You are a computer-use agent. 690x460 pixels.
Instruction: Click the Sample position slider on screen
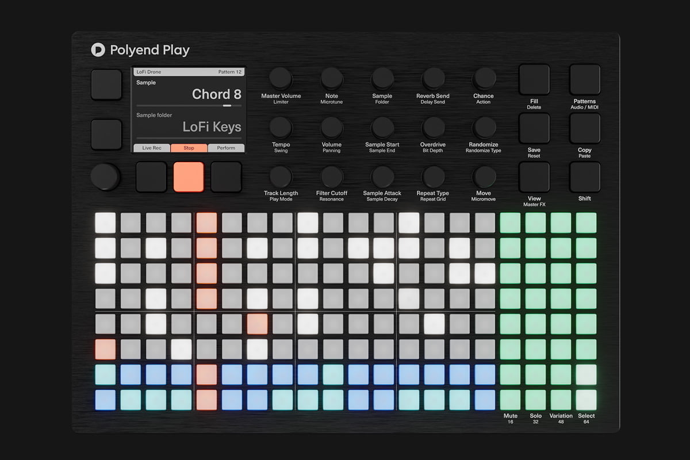pyautogui.click(x=189, y=106)
